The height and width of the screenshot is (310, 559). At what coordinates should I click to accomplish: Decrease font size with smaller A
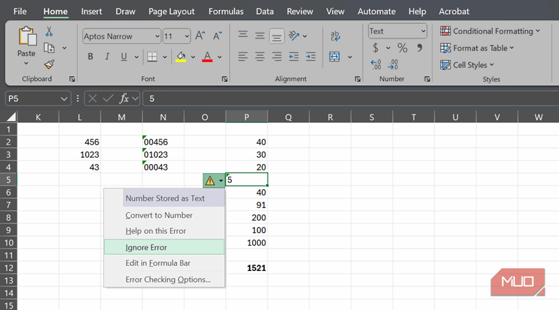(x=217, y=36)
